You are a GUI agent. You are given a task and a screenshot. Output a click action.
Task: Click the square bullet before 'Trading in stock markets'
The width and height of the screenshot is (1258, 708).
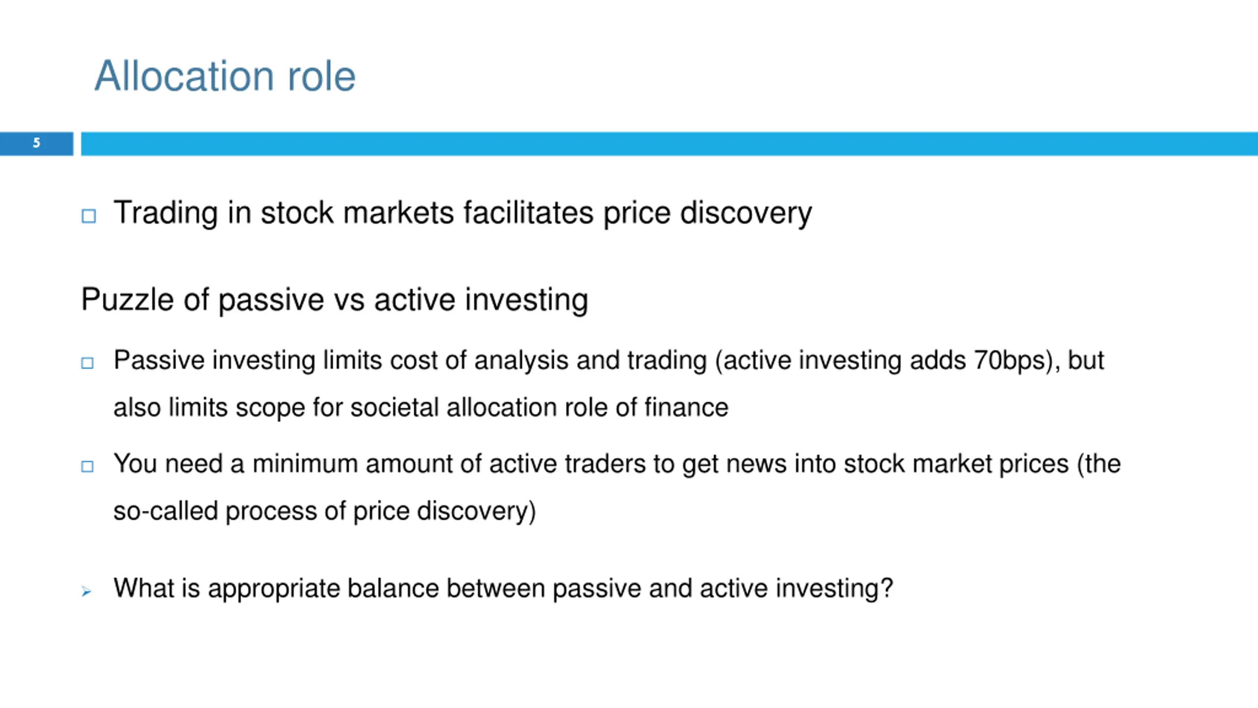tap(88, 216)
